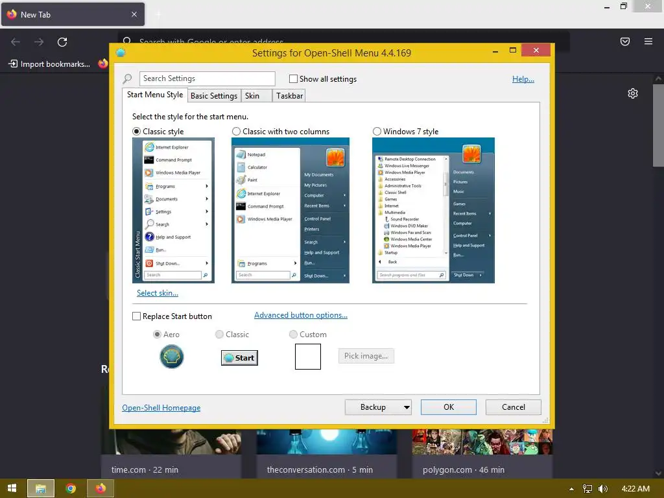Image resolution: width=664 pixels, height=498 pixels.
Task: Open the polygon.com article card
Action: (x=482, y=453)
